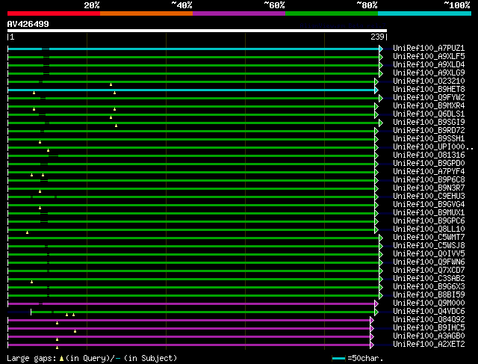
Task: Open the UniRef100_B8BI59 hit link
Action: (429, 295)
